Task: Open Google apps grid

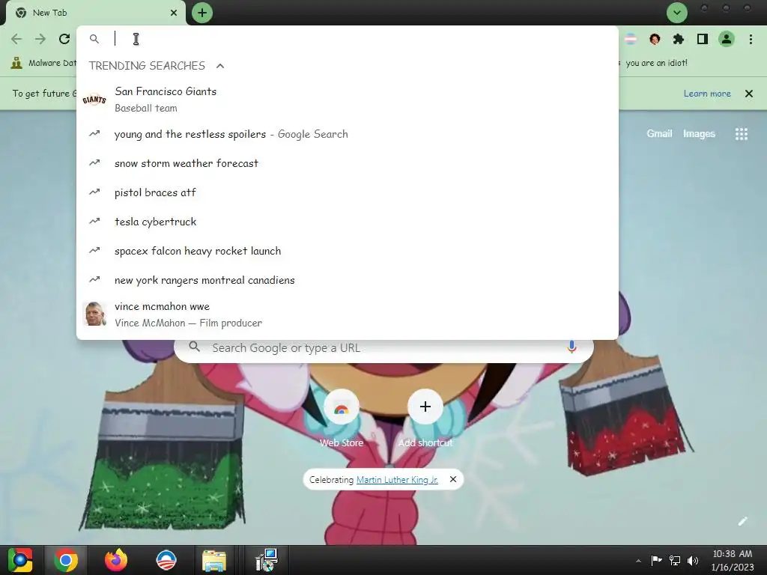Action: [742, 134]
